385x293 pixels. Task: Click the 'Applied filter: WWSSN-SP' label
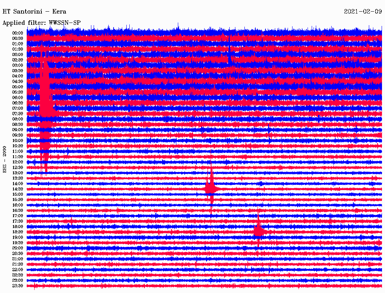coord(41,23)
